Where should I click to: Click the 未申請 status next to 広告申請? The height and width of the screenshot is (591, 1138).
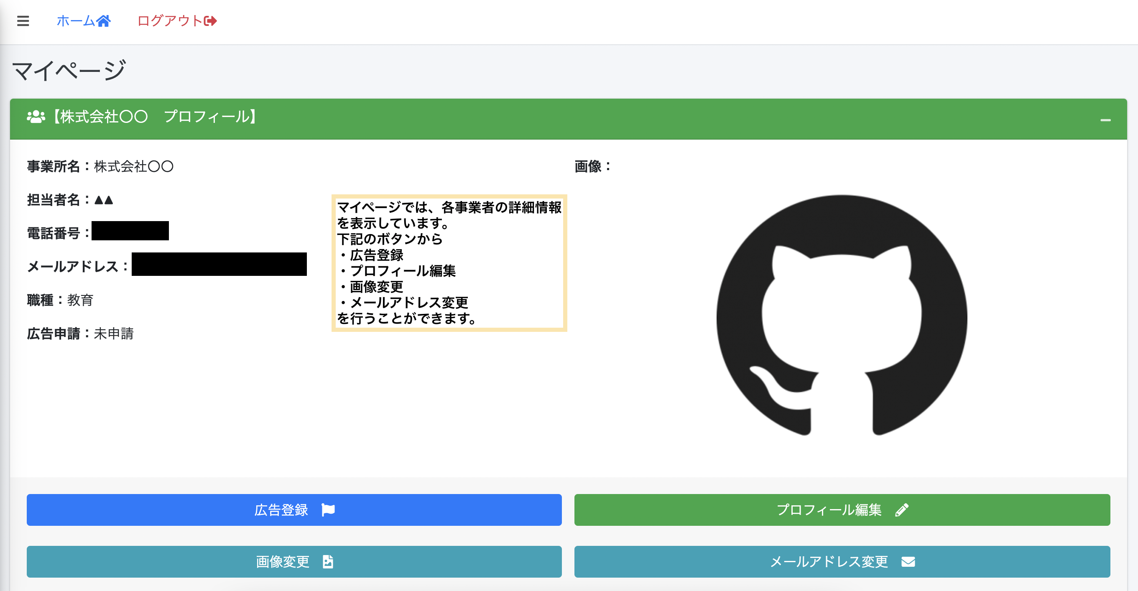coord(114,334)
